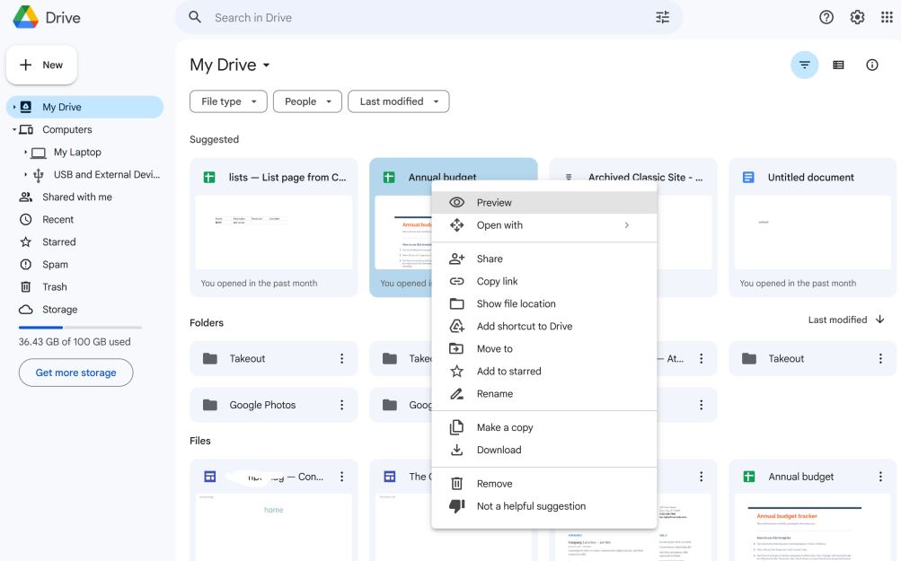
Task: Click the storage usage progress bar
Action: tap(80, 328)
